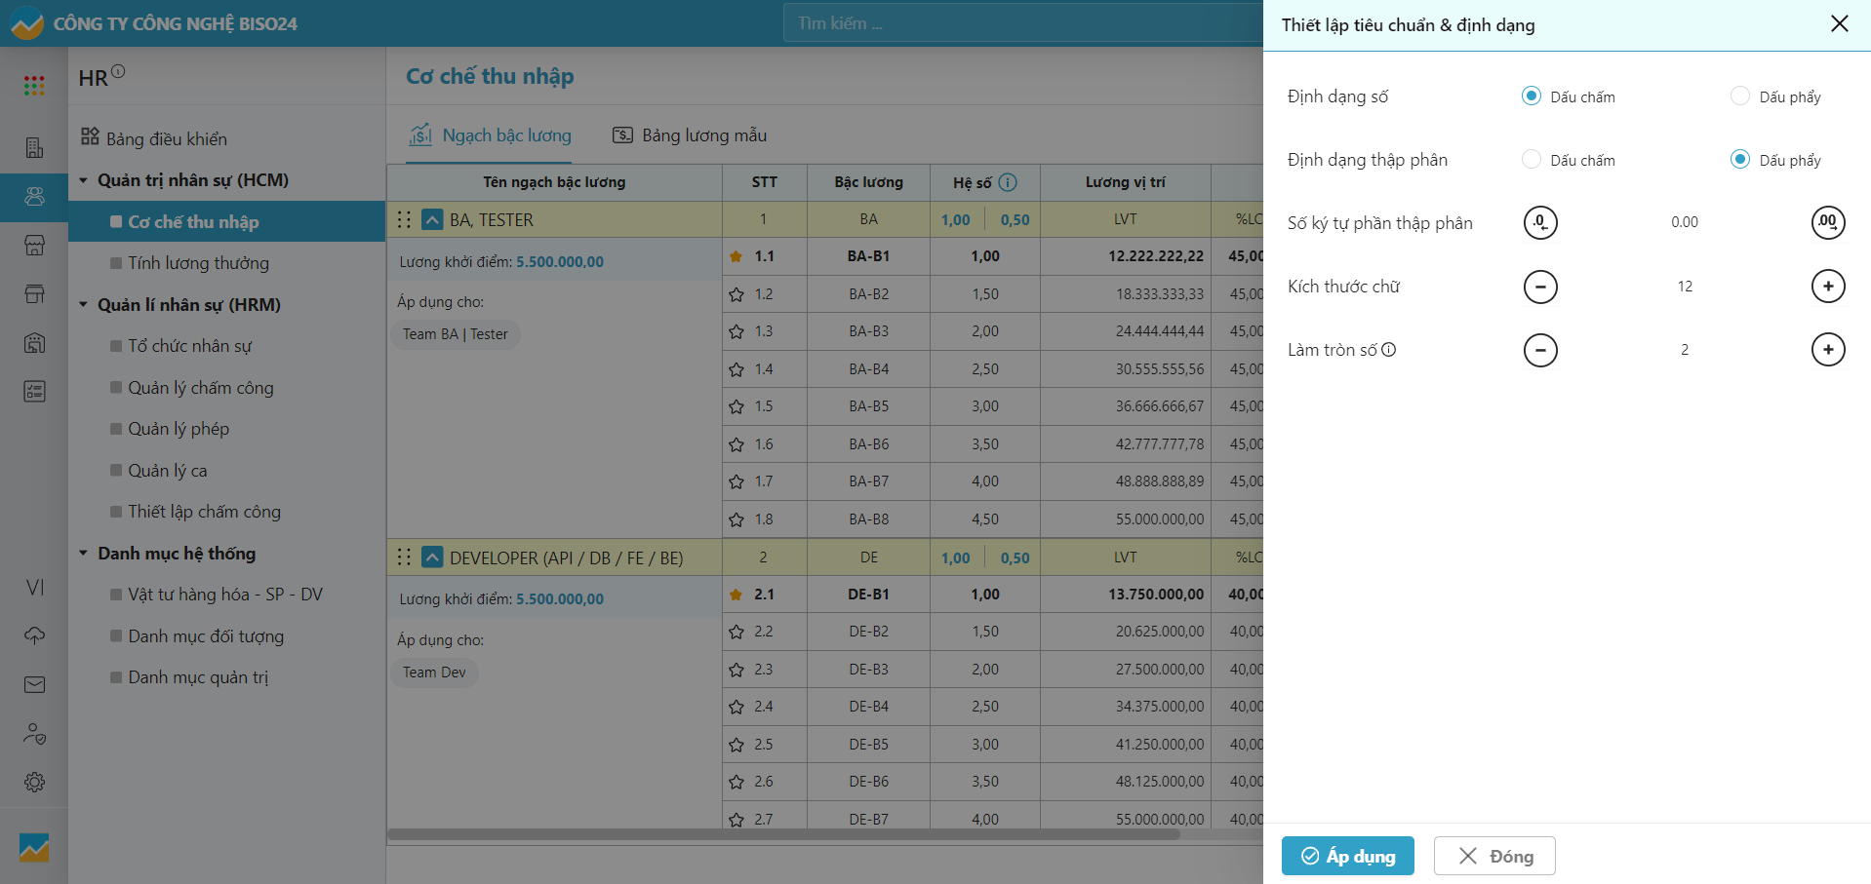The width and height of the screenshot is (1871, 884).
Task: Open Tính lương thưởng menu item
Action: (x=198, y=263)
